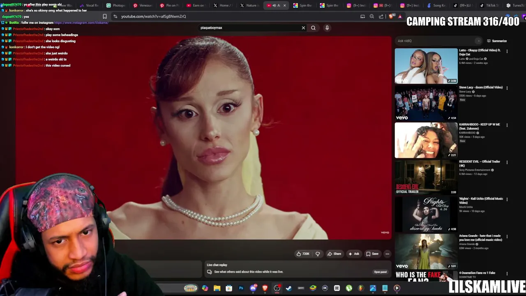The width and height of the screenshot is (526, 296).
Task: Open Brave Shields lion icon
Action: 391,16
